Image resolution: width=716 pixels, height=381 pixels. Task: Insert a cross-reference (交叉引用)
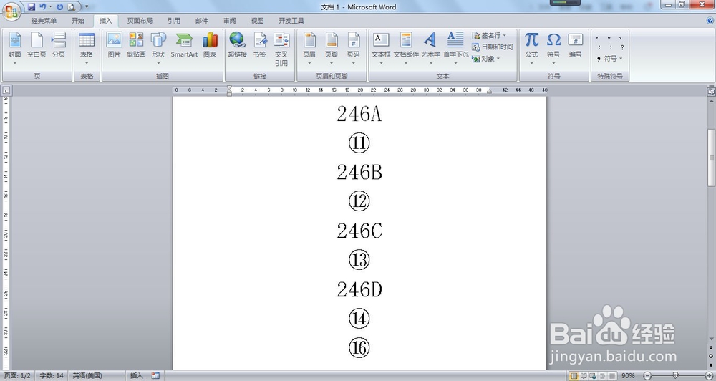281,49
